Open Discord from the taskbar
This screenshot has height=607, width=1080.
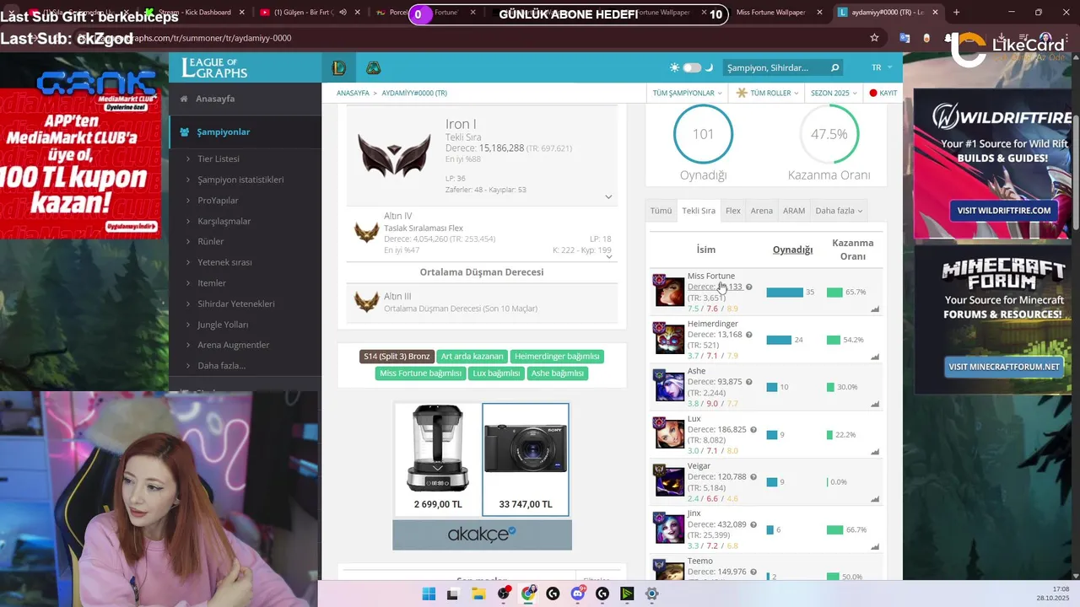pos(578,594)
